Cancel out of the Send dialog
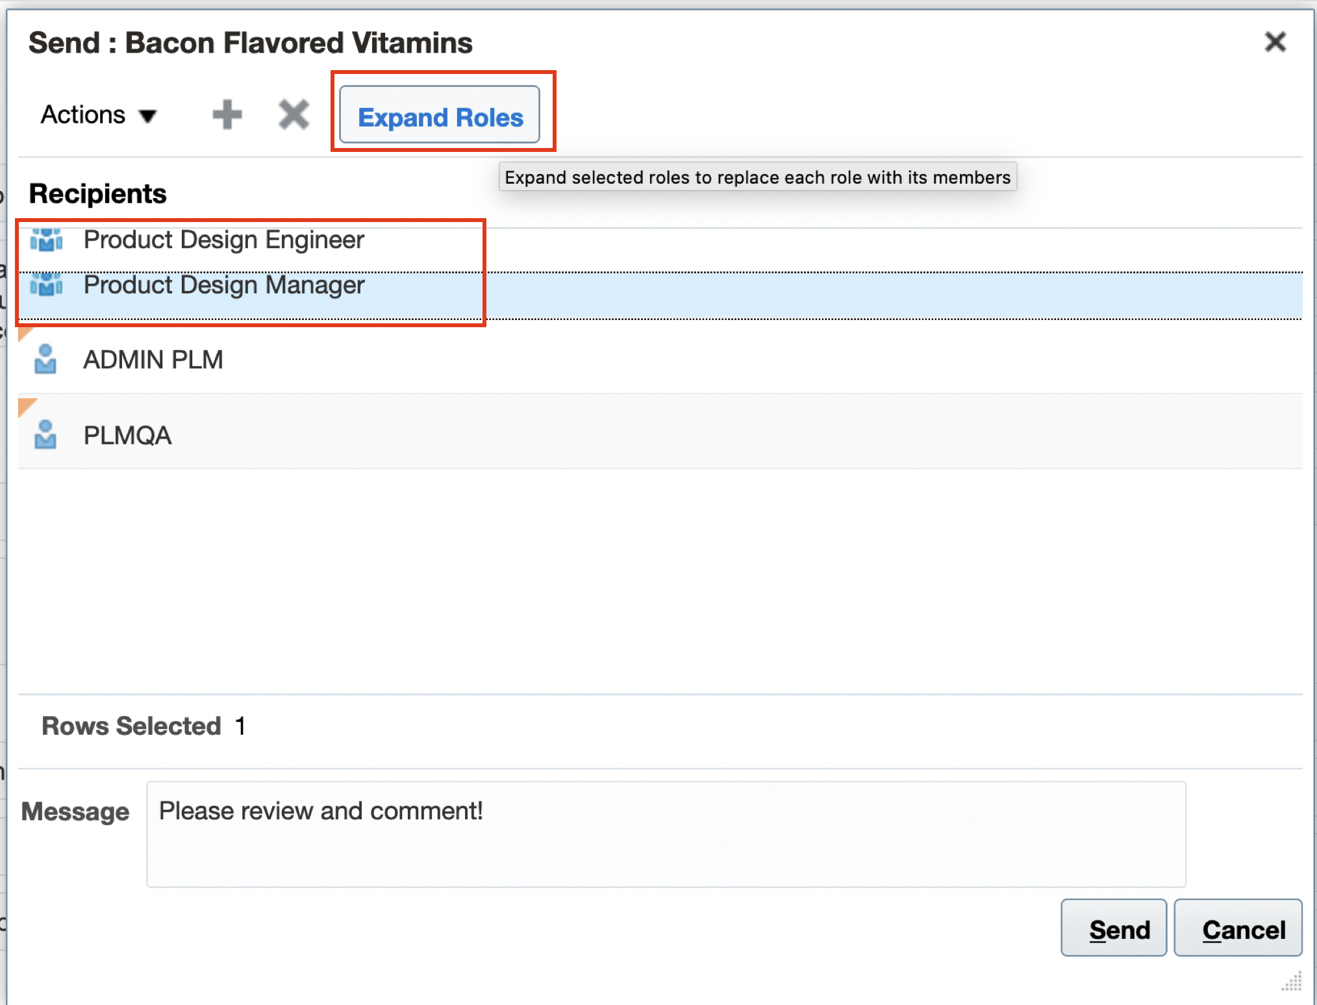1317x1005 pixels. point(1238,928)
